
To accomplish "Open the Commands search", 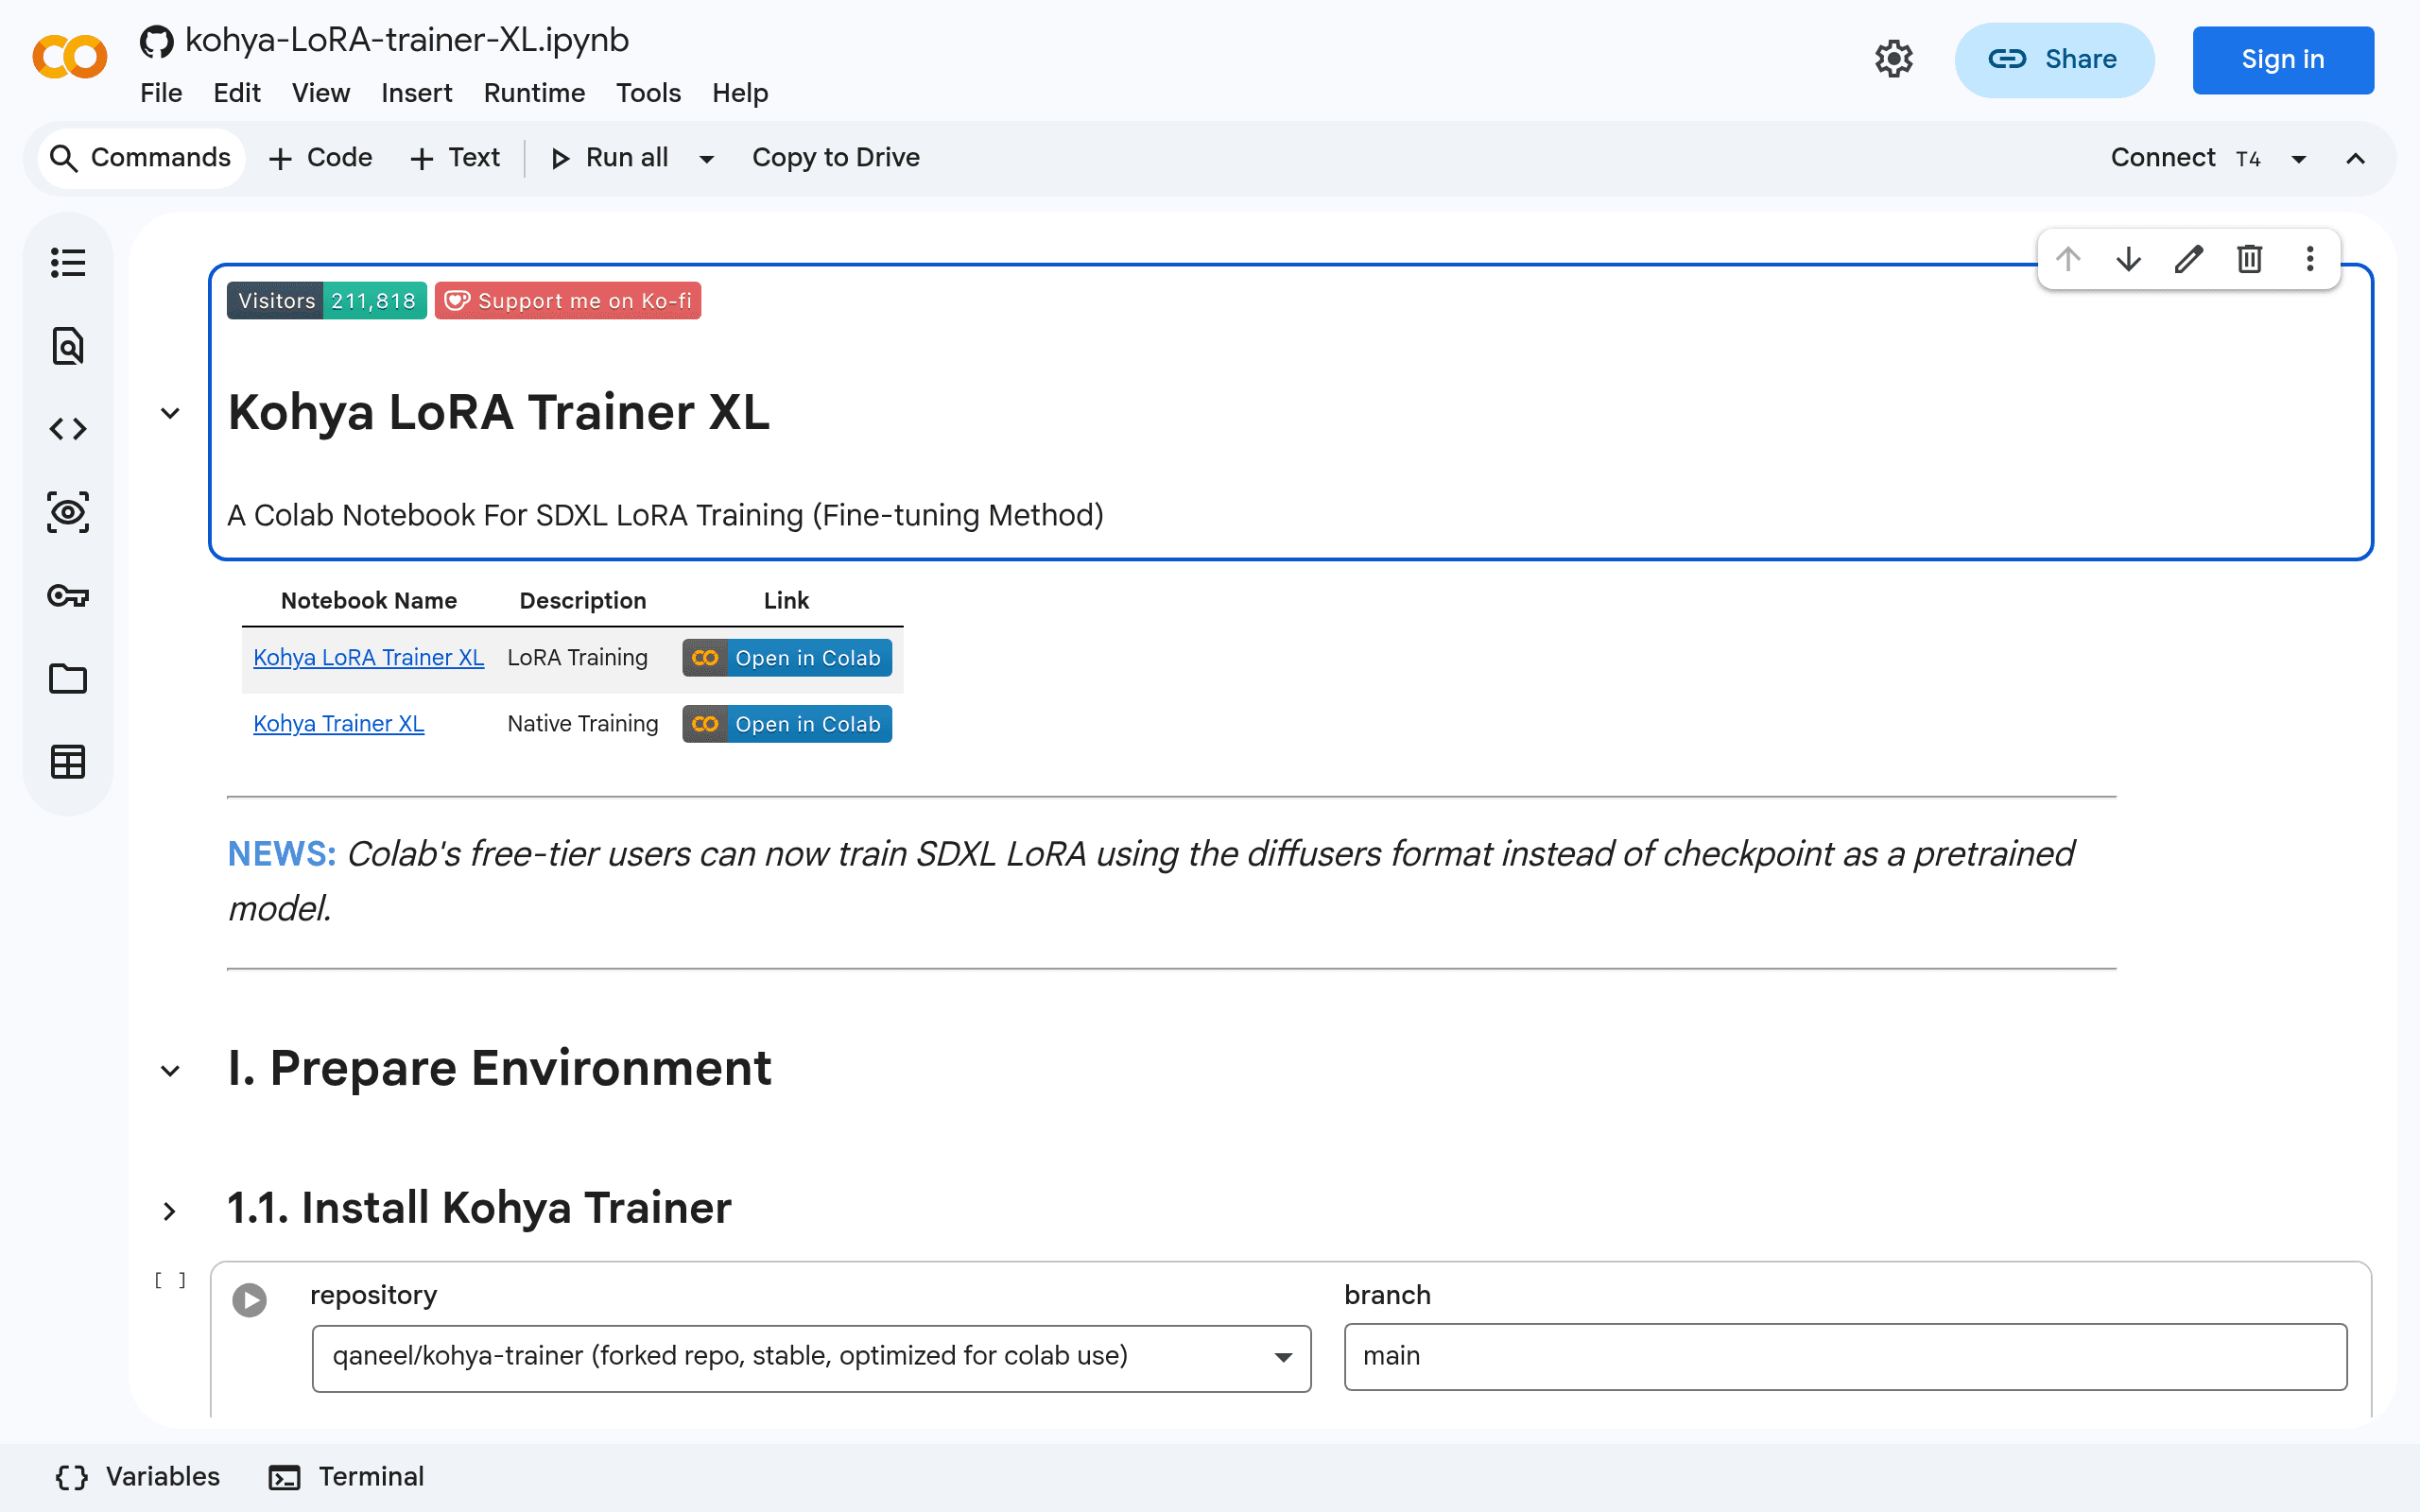I will 141,158.
